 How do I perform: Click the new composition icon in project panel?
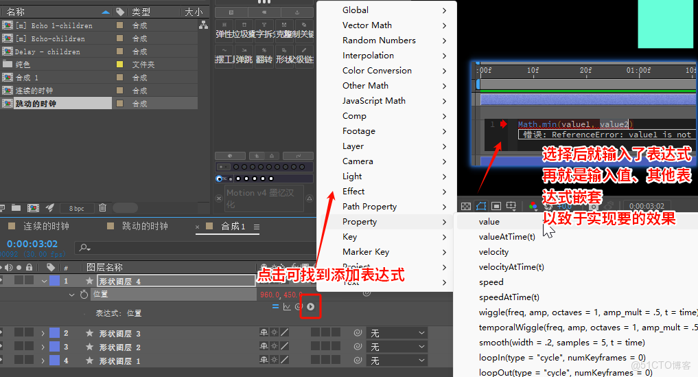33,207
